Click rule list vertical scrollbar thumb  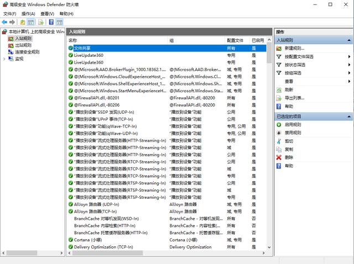click(269, 54)
